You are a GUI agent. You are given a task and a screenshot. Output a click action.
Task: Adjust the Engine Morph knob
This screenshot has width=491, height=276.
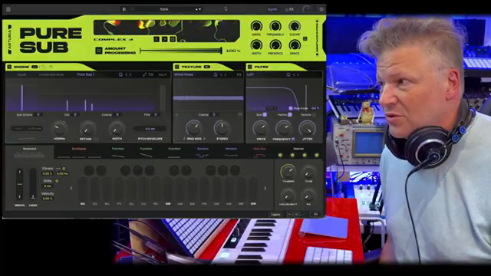[60, 128]
